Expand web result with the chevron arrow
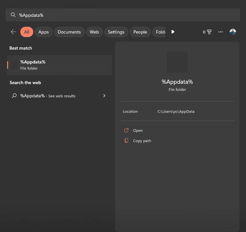This screenshot has height=232, width=246. (x=104, y=96)
